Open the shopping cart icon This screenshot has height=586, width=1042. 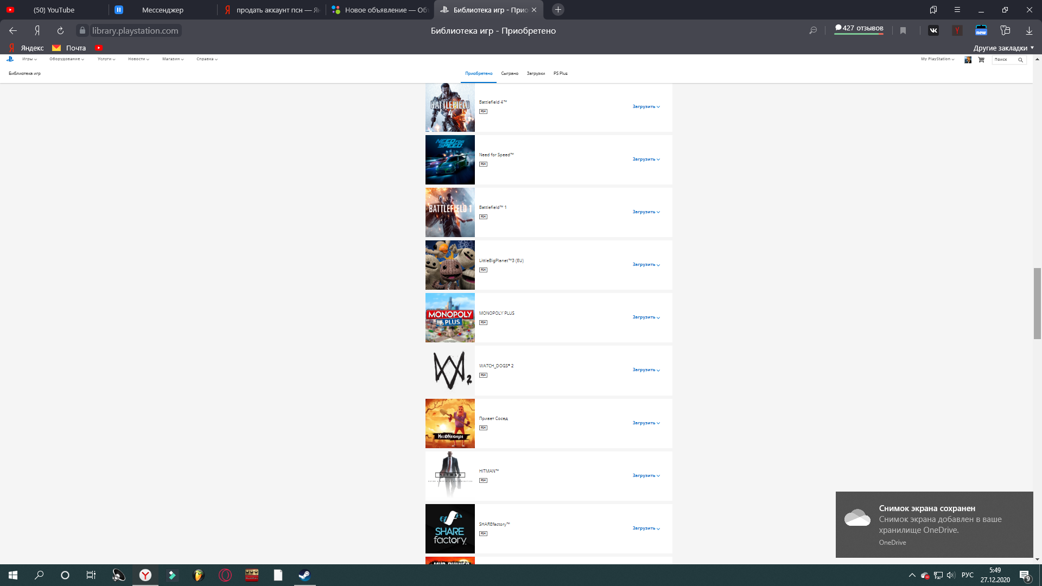pyautogui.click(x=981, y=60)
